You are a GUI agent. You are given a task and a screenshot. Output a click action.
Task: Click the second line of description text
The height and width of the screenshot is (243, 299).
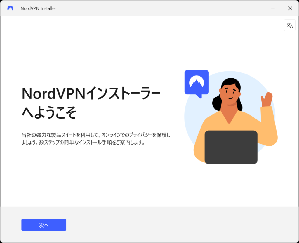(x=83, y=143)
